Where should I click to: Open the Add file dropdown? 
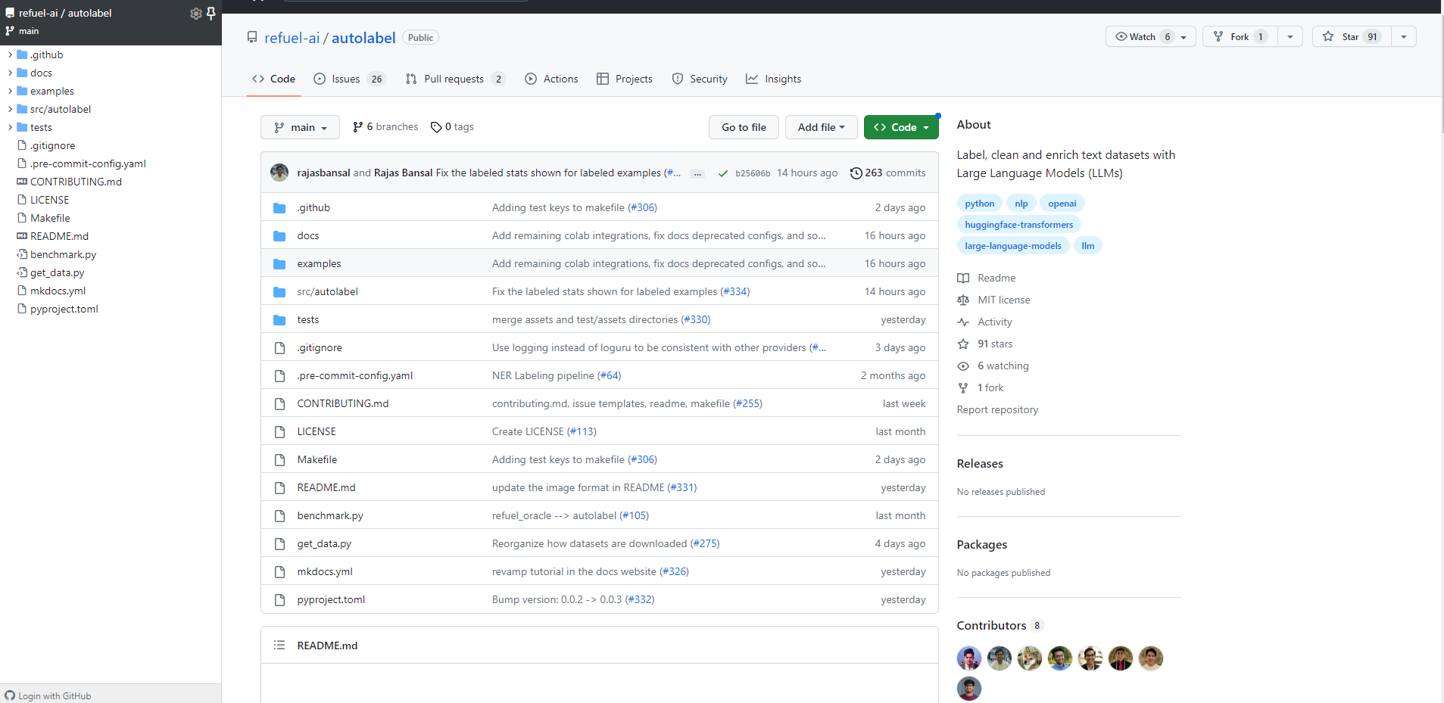821,128
